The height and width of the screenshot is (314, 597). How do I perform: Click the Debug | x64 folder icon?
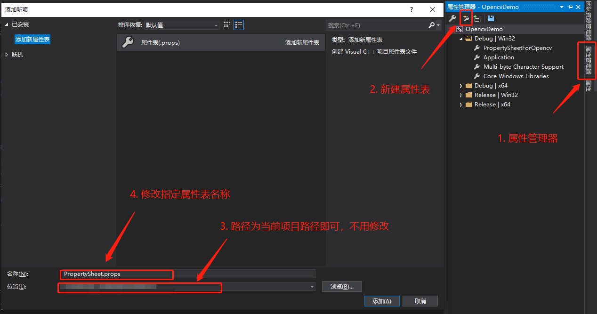[x=468, y=86]
